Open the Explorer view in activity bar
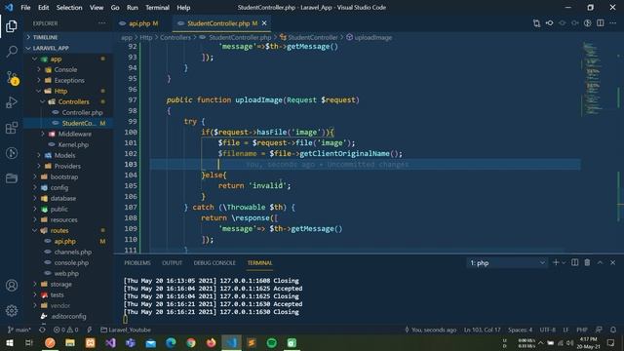 (x=12, y=26)
